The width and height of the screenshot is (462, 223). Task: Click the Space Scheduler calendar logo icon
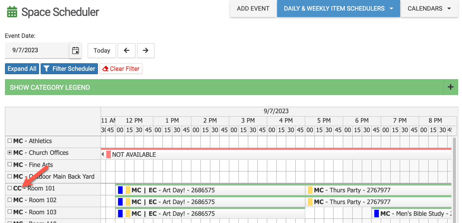(12, 12)
